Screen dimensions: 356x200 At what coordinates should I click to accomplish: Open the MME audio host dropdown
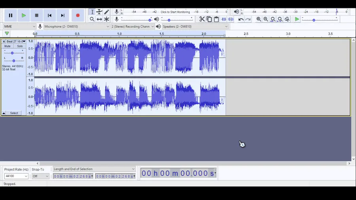19,26
